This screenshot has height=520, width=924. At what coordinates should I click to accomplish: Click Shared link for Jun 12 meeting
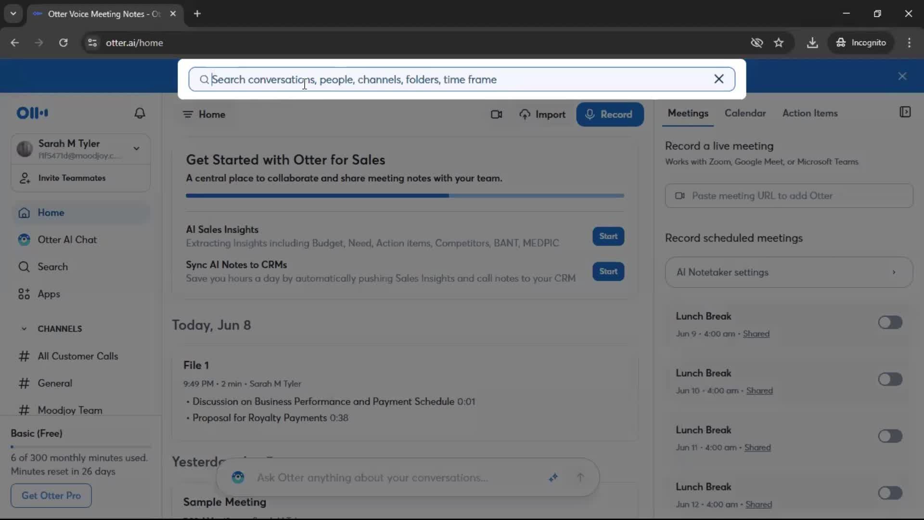pos(758,505)
